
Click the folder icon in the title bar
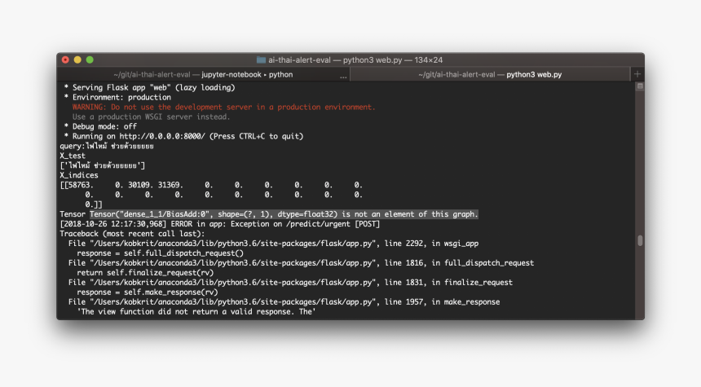tap(261, 59)
